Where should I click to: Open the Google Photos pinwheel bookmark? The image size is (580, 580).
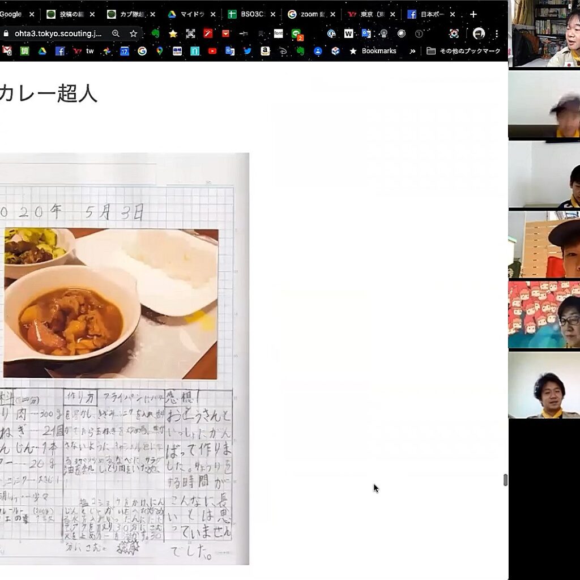tap(106, 51)
